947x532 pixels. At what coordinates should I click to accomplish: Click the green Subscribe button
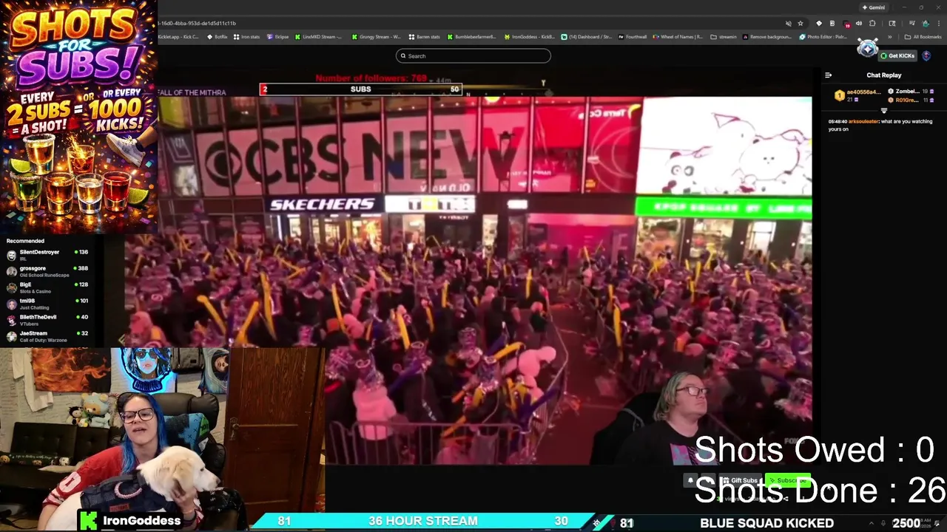[x=787, y=480]
